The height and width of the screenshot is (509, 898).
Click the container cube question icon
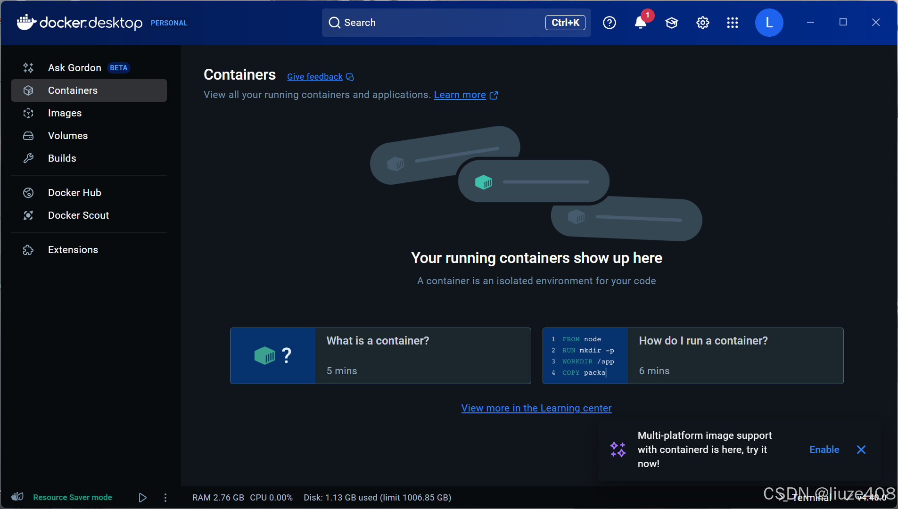[x=273, y=356]
